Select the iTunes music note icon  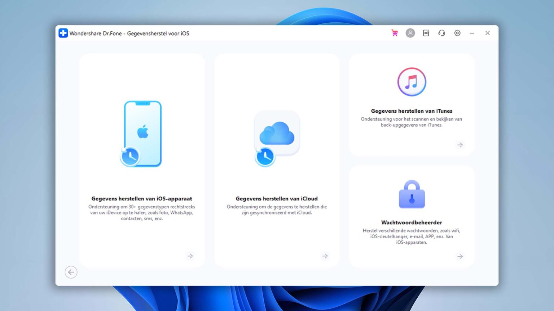click(412, 82)
